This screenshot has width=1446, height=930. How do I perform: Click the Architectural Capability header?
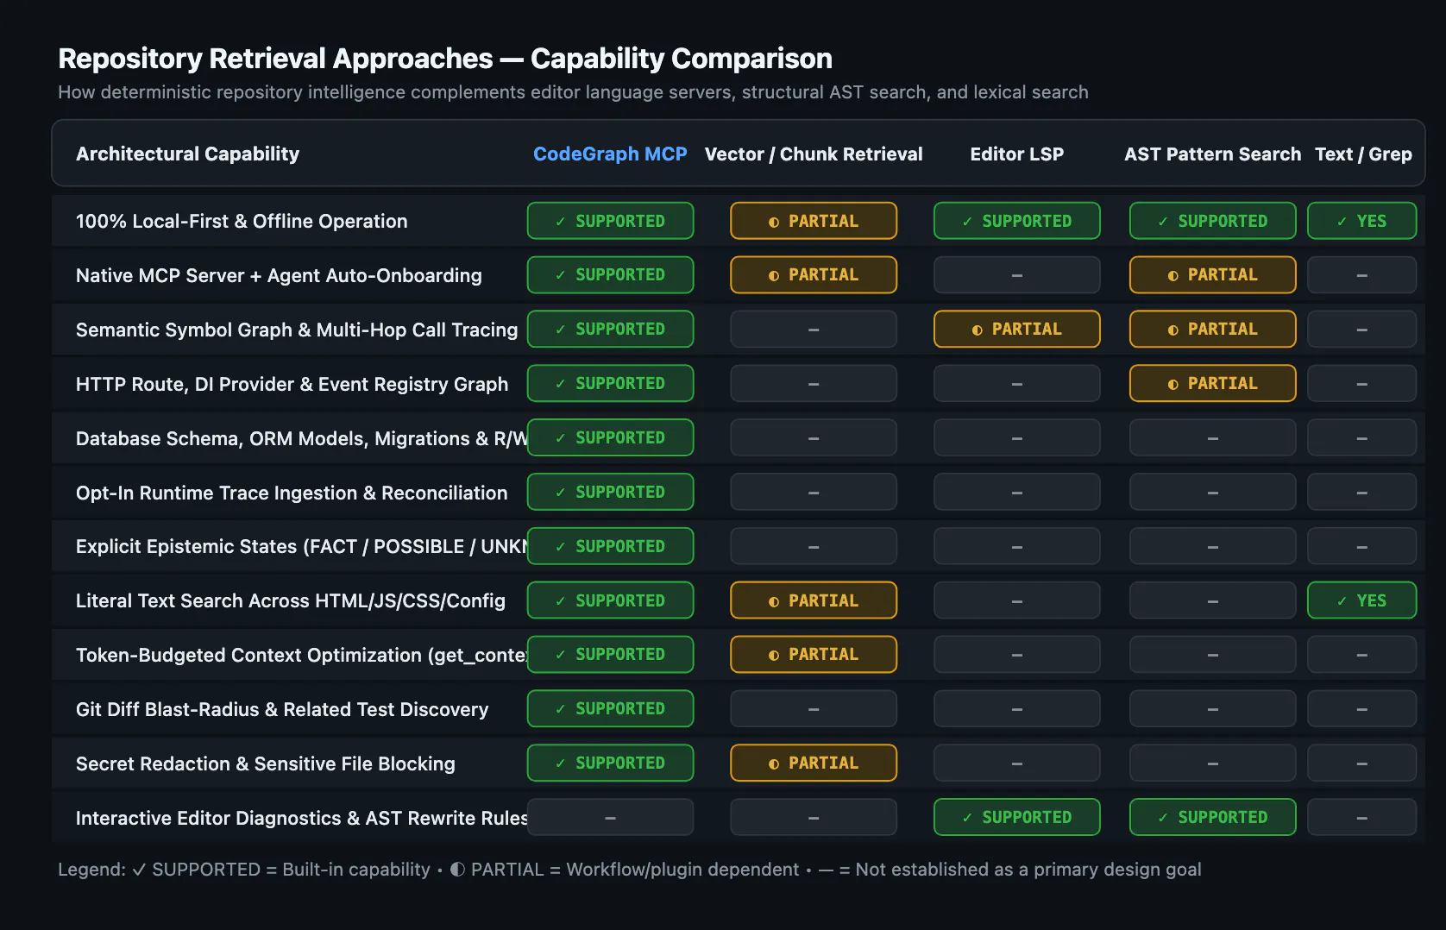pos(187,154)
